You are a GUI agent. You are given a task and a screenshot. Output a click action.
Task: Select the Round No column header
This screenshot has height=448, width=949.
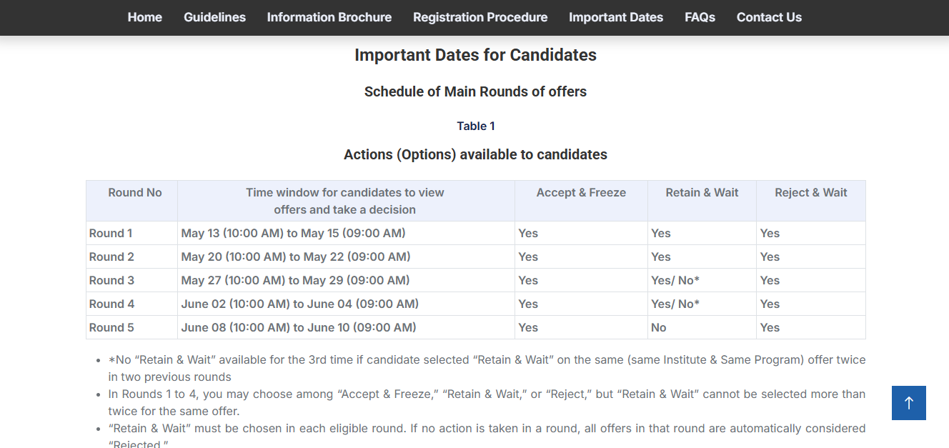pos(134,192)
